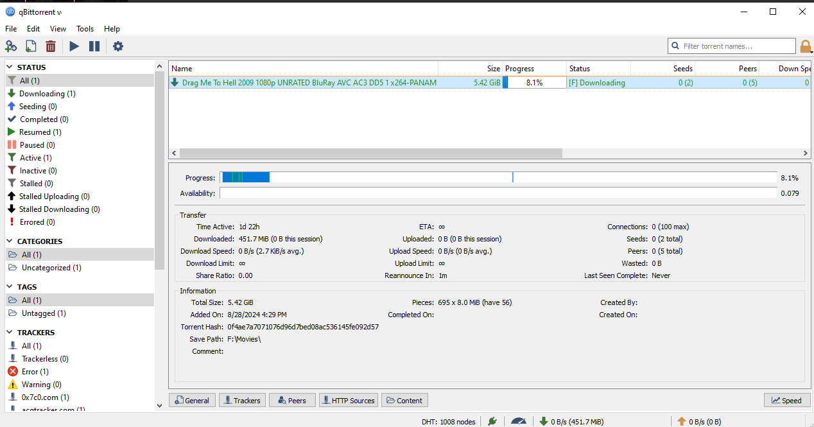Click the red trash Delete torrent icon

point(51,46)
